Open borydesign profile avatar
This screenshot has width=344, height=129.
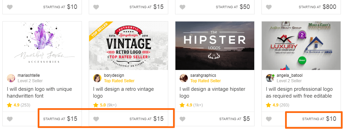97,78
